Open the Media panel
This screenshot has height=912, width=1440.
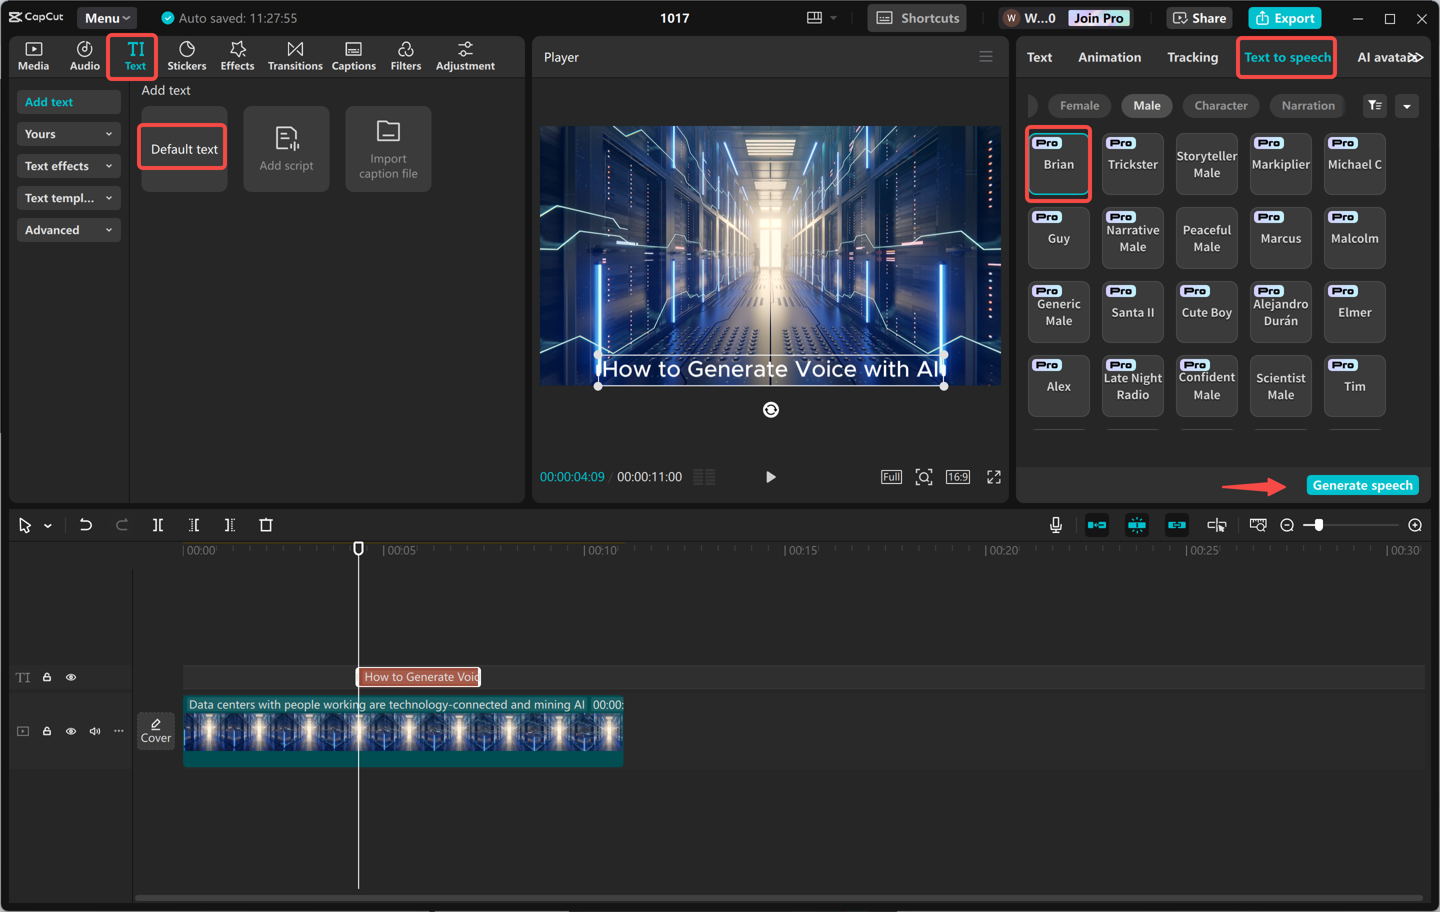click(33, 55)
